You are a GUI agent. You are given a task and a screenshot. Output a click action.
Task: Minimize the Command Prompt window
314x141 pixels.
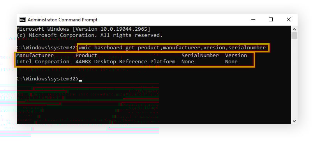click(253, 19)
